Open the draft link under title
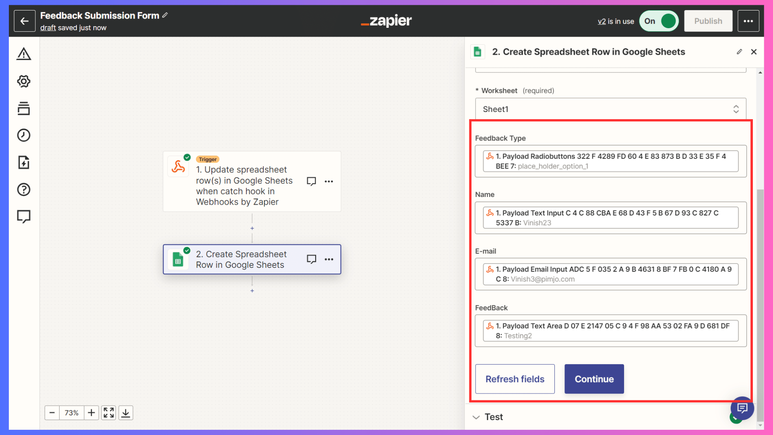This screenshot has width=773, height=435. (x=48, y=28)
